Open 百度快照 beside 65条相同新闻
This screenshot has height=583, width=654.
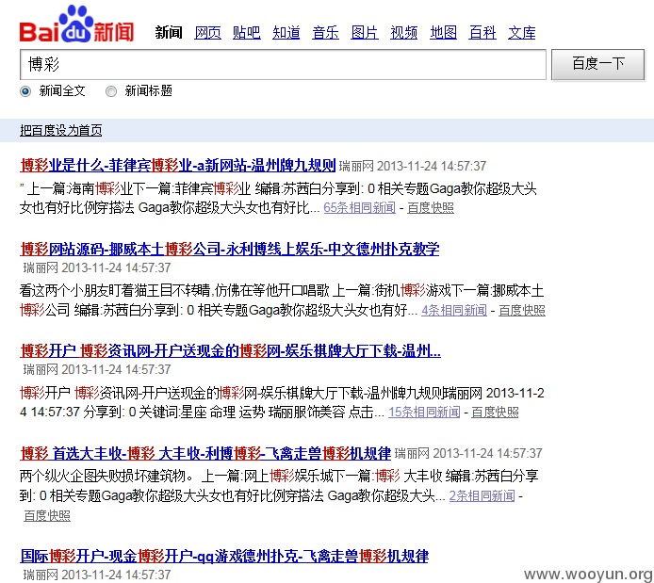[x=431, y=207]
